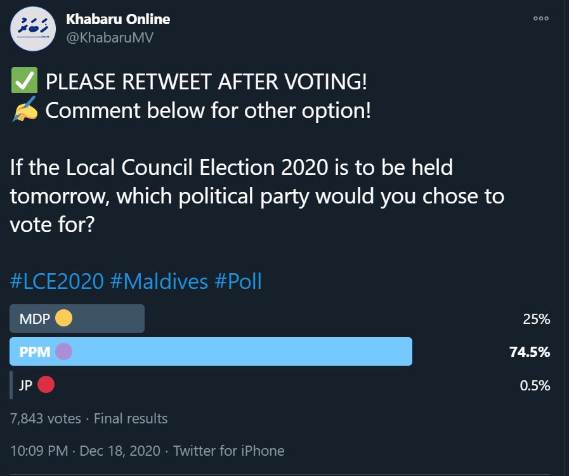Open the tweet's more options menu
The width and height of the screenshot is (569, 476).
540,18
